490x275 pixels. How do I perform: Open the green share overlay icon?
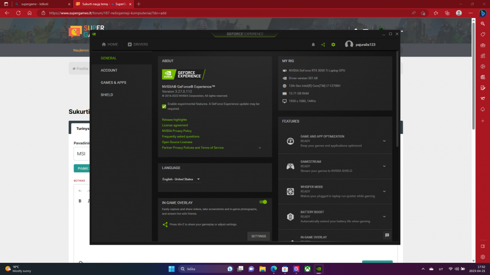(x=323, y=44)
